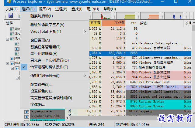Expand the 通知栏图标显示(I) submenu
The image size is (195, 128).
(x=55, y=76)
